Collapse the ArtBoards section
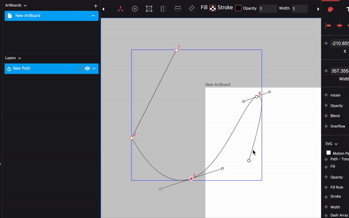 25,6
